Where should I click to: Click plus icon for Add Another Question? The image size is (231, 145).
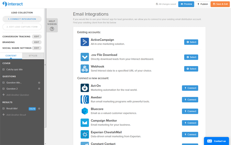tap(4, 95)
